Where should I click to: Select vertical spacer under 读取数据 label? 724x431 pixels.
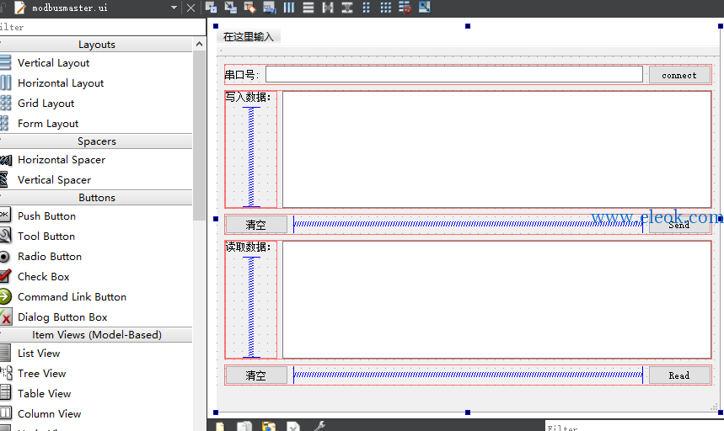(251, 307)
